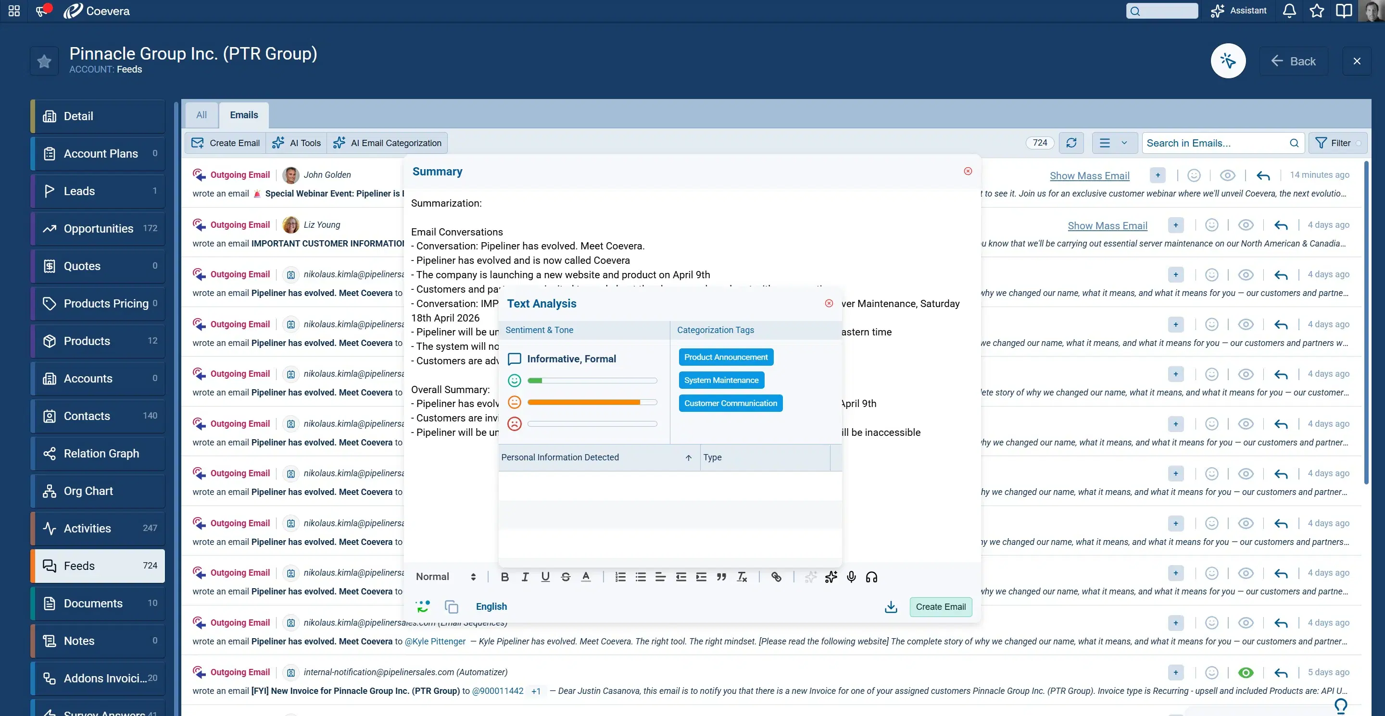
Task: Open the Assistant from the top bar
Action: 1238,11
